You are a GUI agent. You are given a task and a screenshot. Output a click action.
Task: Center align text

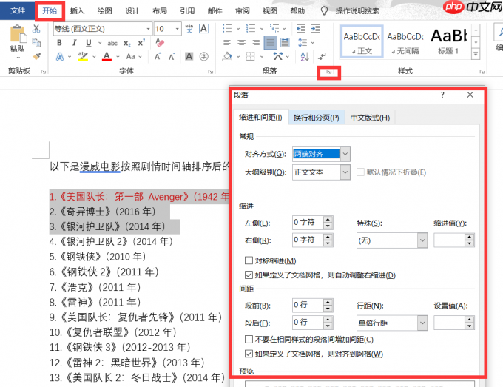pyautogui.click(x=241, y=43)
